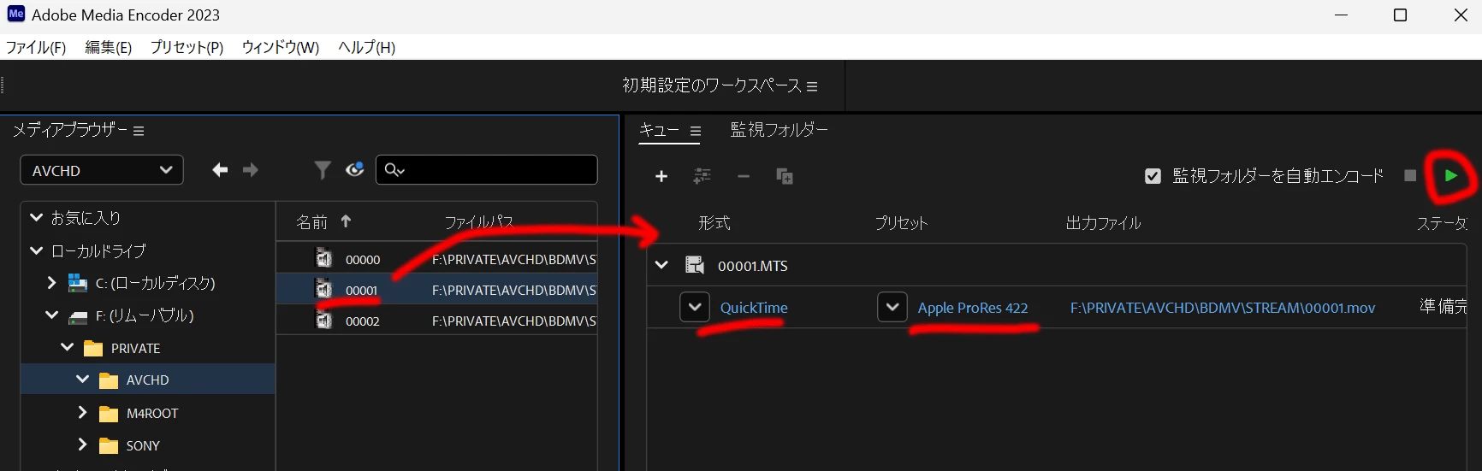Screen dimensions: 1482x471
Task: Click the search magnifier icon
Action: tap(394, 170)
